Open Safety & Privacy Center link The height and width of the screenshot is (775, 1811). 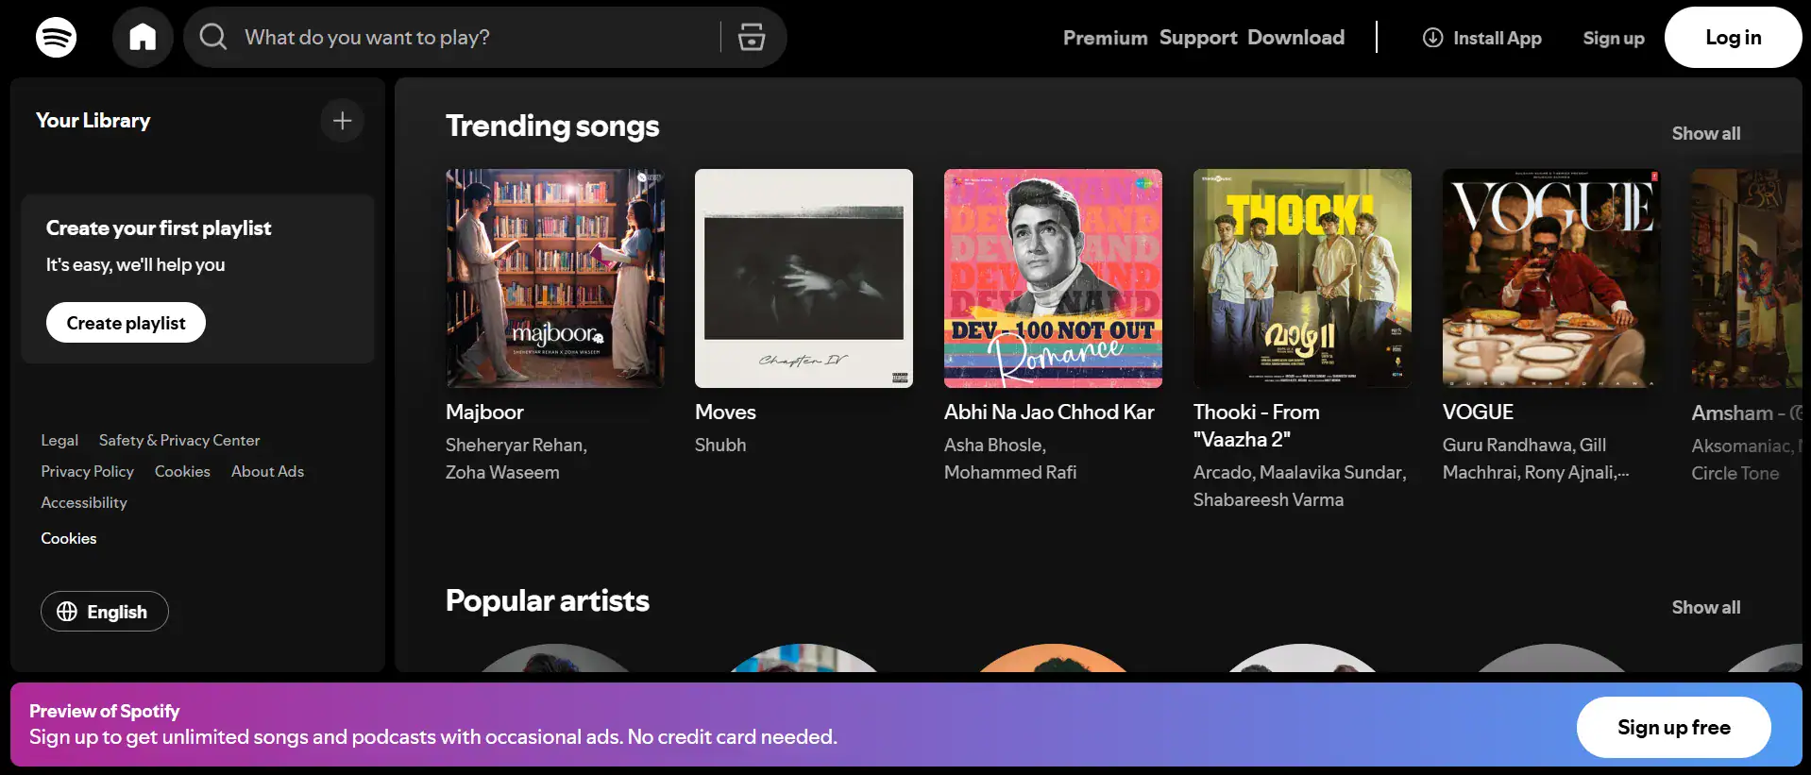coord(179,441)
